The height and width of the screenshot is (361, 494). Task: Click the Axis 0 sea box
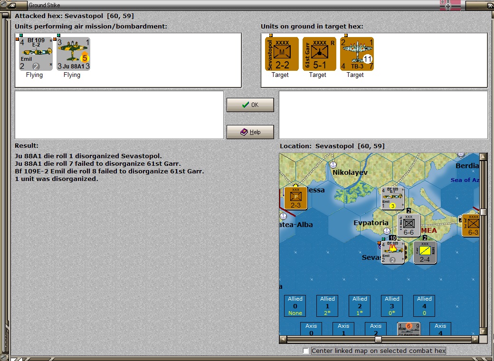click(311, 329)
